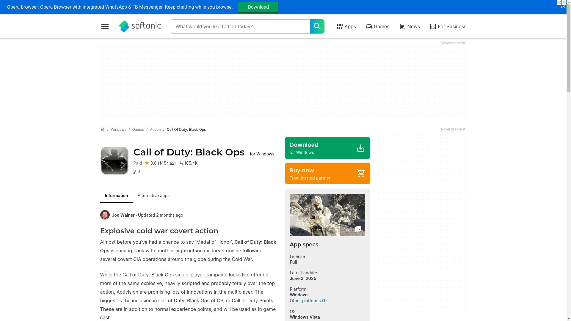
Task: Click the 'Paid' license label
Action: pyautogui.click(x=137, y=163)
